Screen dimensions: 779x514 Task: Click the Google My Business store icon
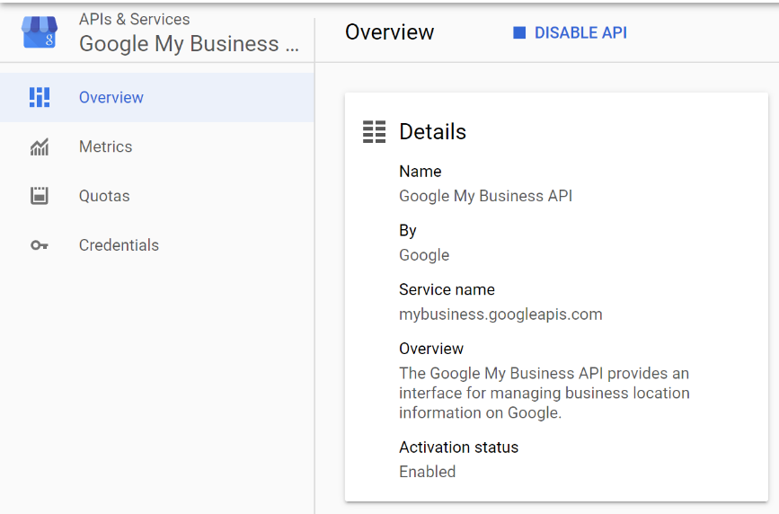pos(40,32)
